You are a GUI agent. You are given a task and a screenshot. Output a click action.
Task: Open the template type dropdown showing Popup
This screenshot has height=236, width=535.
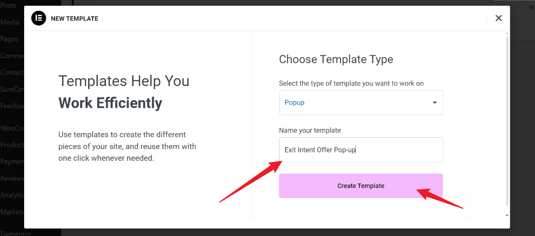tap(361, 102)
